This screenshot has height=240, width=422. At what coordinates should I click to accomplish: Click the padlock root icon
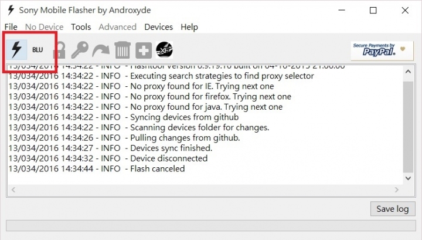pyautogui.click(x=59, y=50)
